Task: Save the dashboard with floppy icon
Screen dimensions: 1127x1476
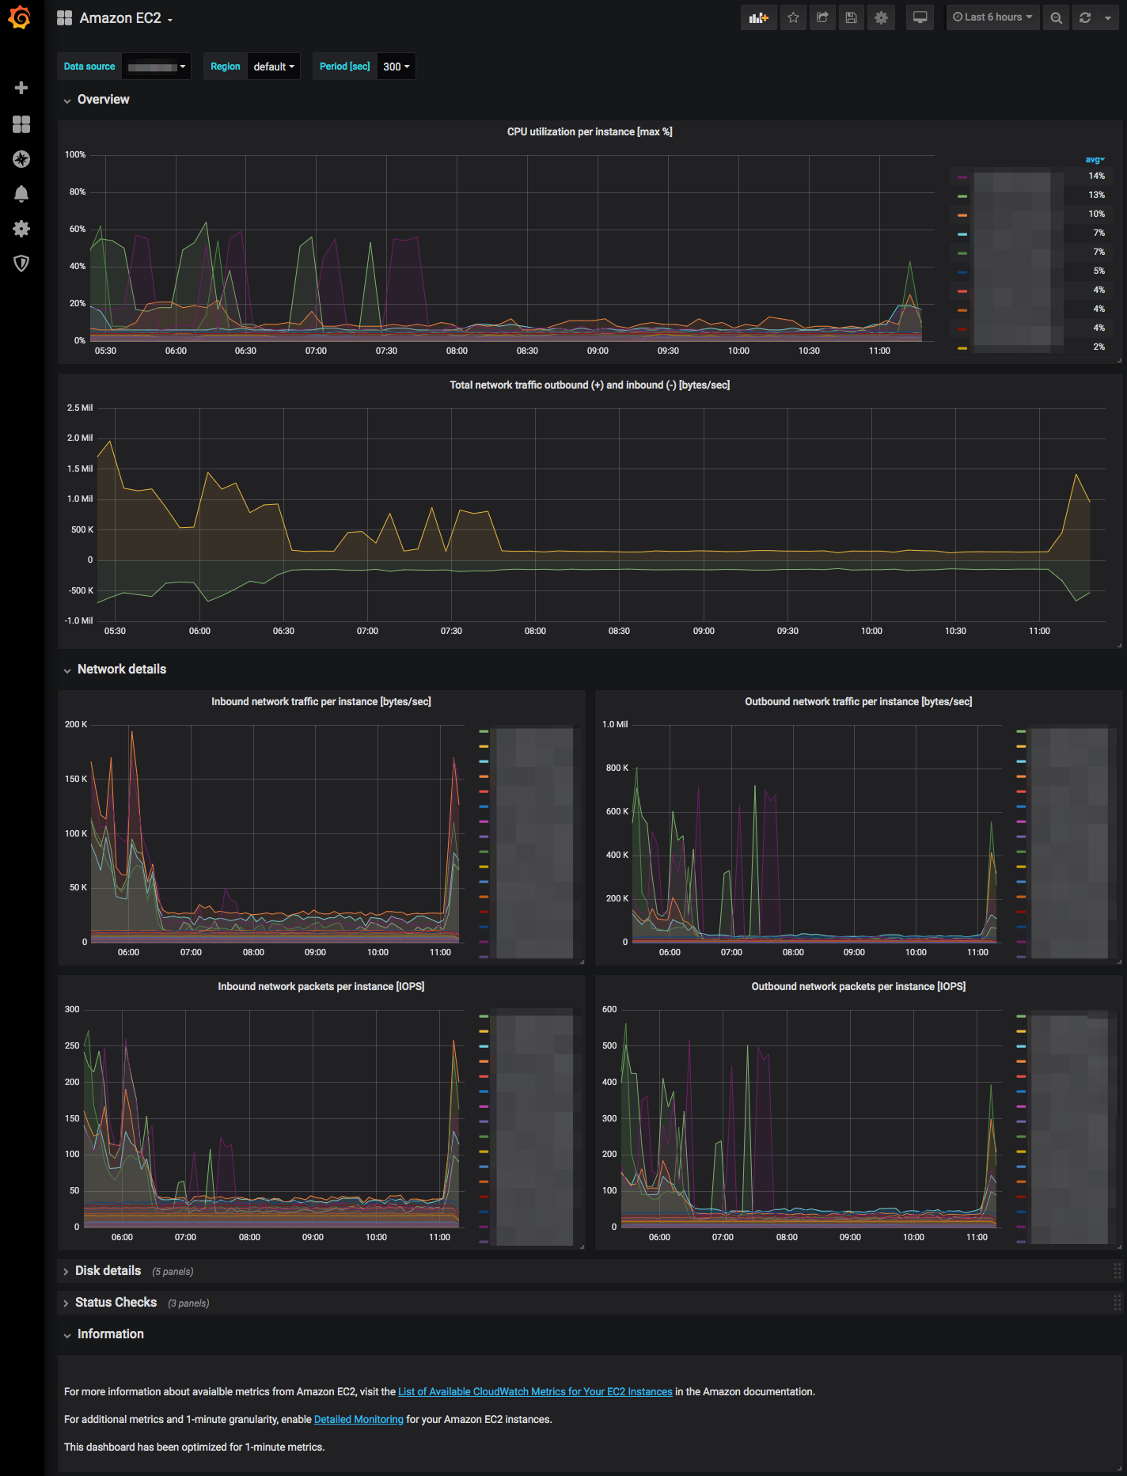Action: click(852, 17)
